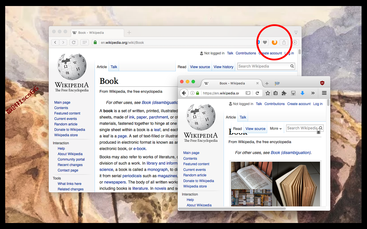Image resolution: width=367 pixels, height=229 pixels.
Task: Open Featured content in rear window sidebar
Action: [67, 113]
